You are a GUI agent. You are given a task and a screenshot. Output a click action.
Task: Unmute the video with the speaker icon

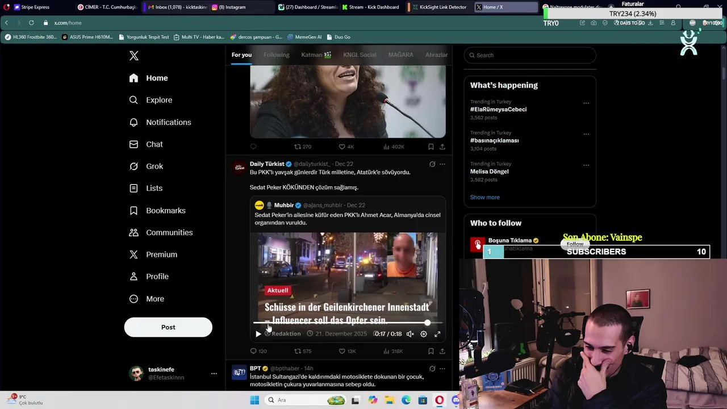click(x=410, y=334)
